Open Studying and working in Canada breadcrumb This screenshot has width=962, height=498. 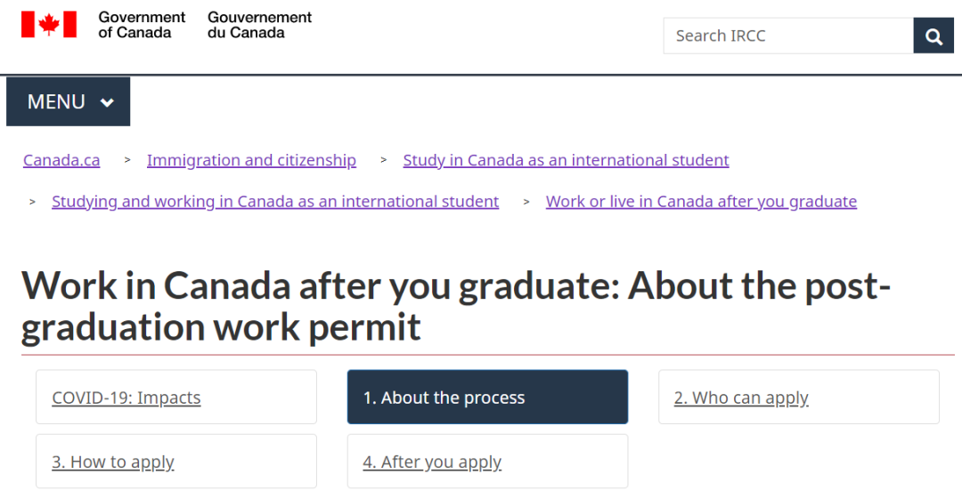(x=275, y=202)
